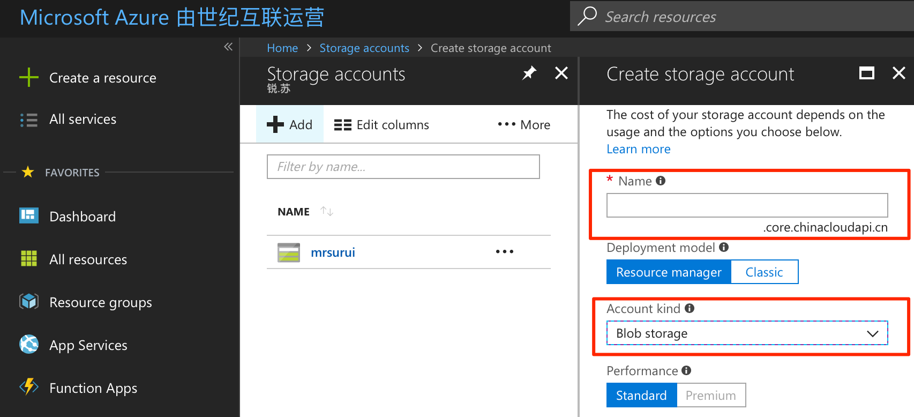
Task: Click the info icon beside Performance
Action: coord(686,370)
